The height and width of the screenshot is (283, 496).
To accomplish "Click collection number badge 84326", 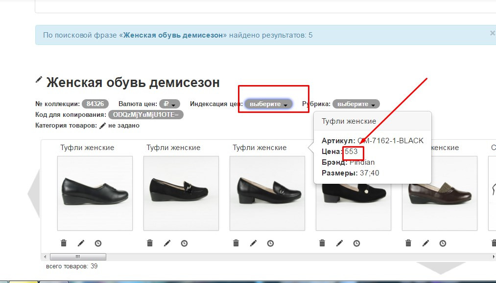I will (95, 104).
